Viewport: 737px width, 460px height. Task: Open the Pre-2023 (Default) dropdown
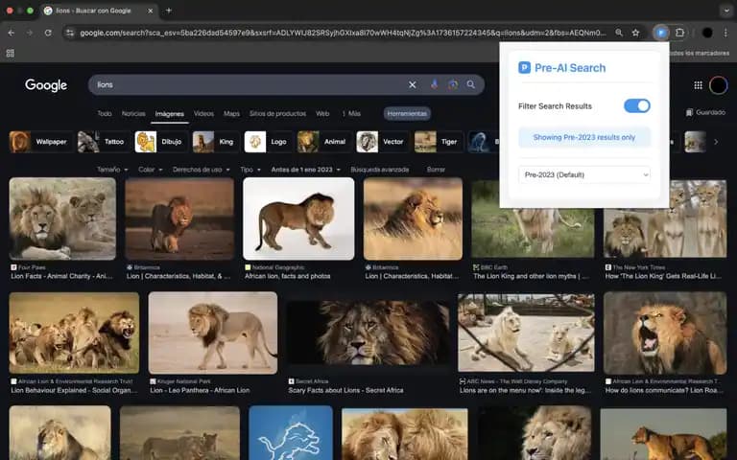point(584,174)
